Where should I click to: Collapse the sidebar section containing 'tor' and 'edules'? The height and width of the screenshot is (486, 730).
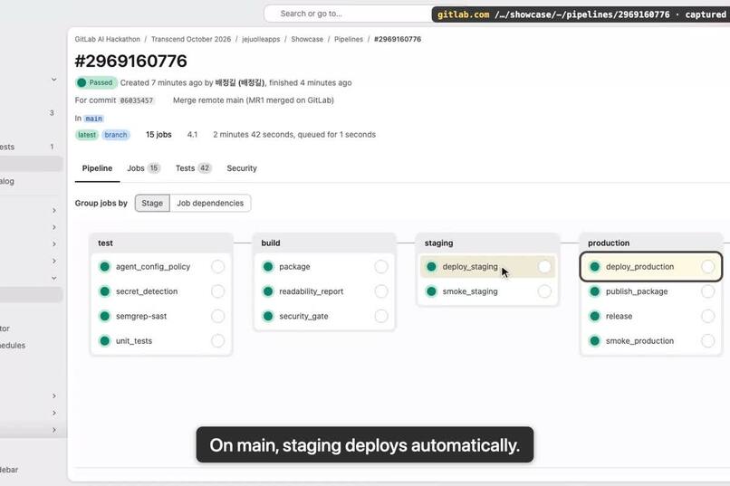point(54,278)
